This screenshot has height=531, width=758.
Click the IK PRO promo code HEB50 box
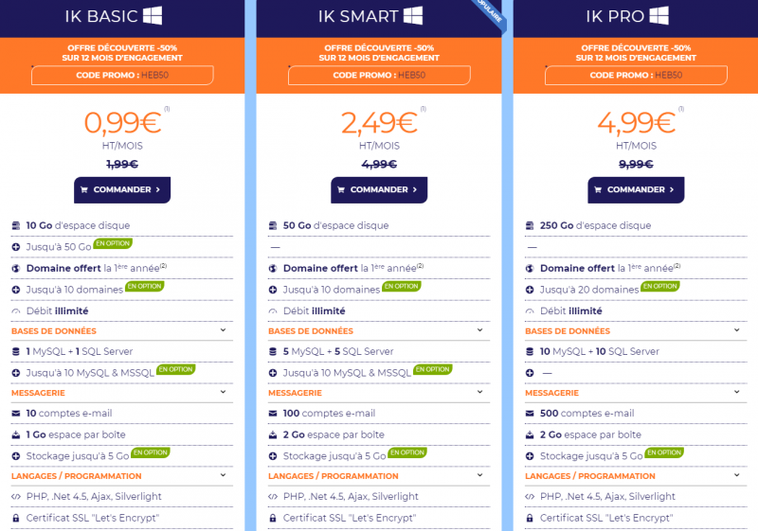tap(636, 76)
